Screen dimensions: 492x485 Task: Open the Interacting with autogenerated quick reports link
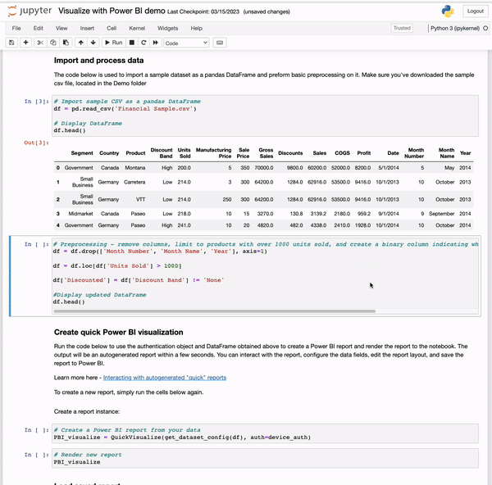pyautogui.click(x=165, y=378)
